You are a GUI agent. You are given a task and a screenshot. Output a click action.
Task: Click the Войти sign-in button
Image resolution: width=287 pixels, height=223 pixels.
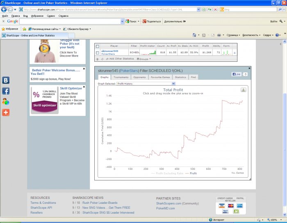click(x=273, y=21)
